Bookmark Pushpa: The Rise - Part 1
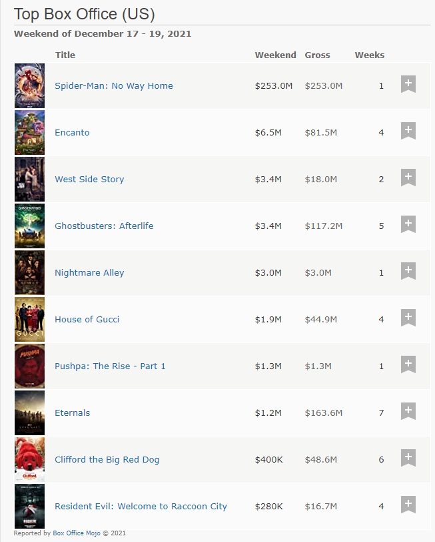This screenshot has width=435, height=542. pos(408,364)
